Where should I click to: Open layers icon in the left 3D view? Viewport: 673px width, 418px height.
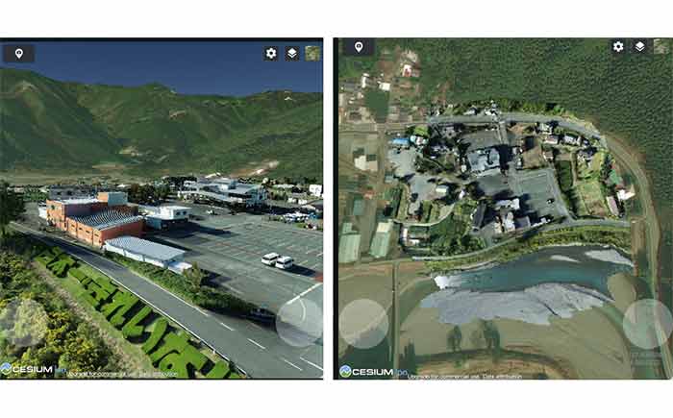[x=292, y=53]
